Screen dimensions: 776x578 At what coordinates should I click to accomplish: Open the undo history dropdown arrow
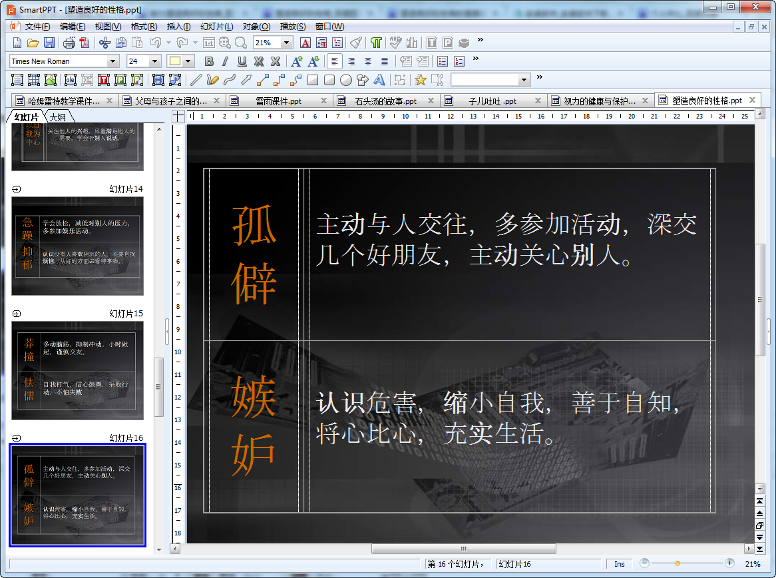pos(168,43)
